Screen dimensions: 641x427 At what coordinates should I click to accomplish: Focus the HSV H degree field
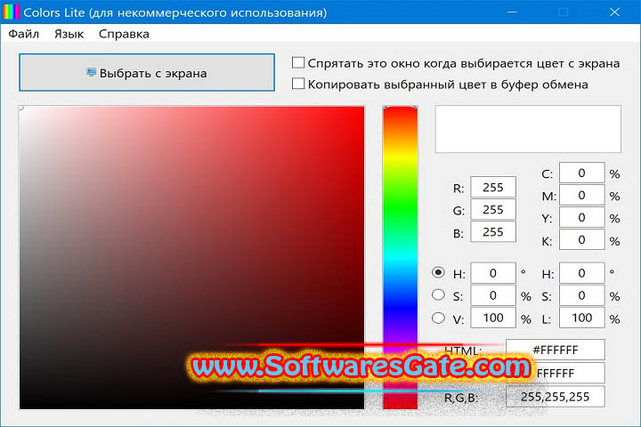click(x=493, y=273)
